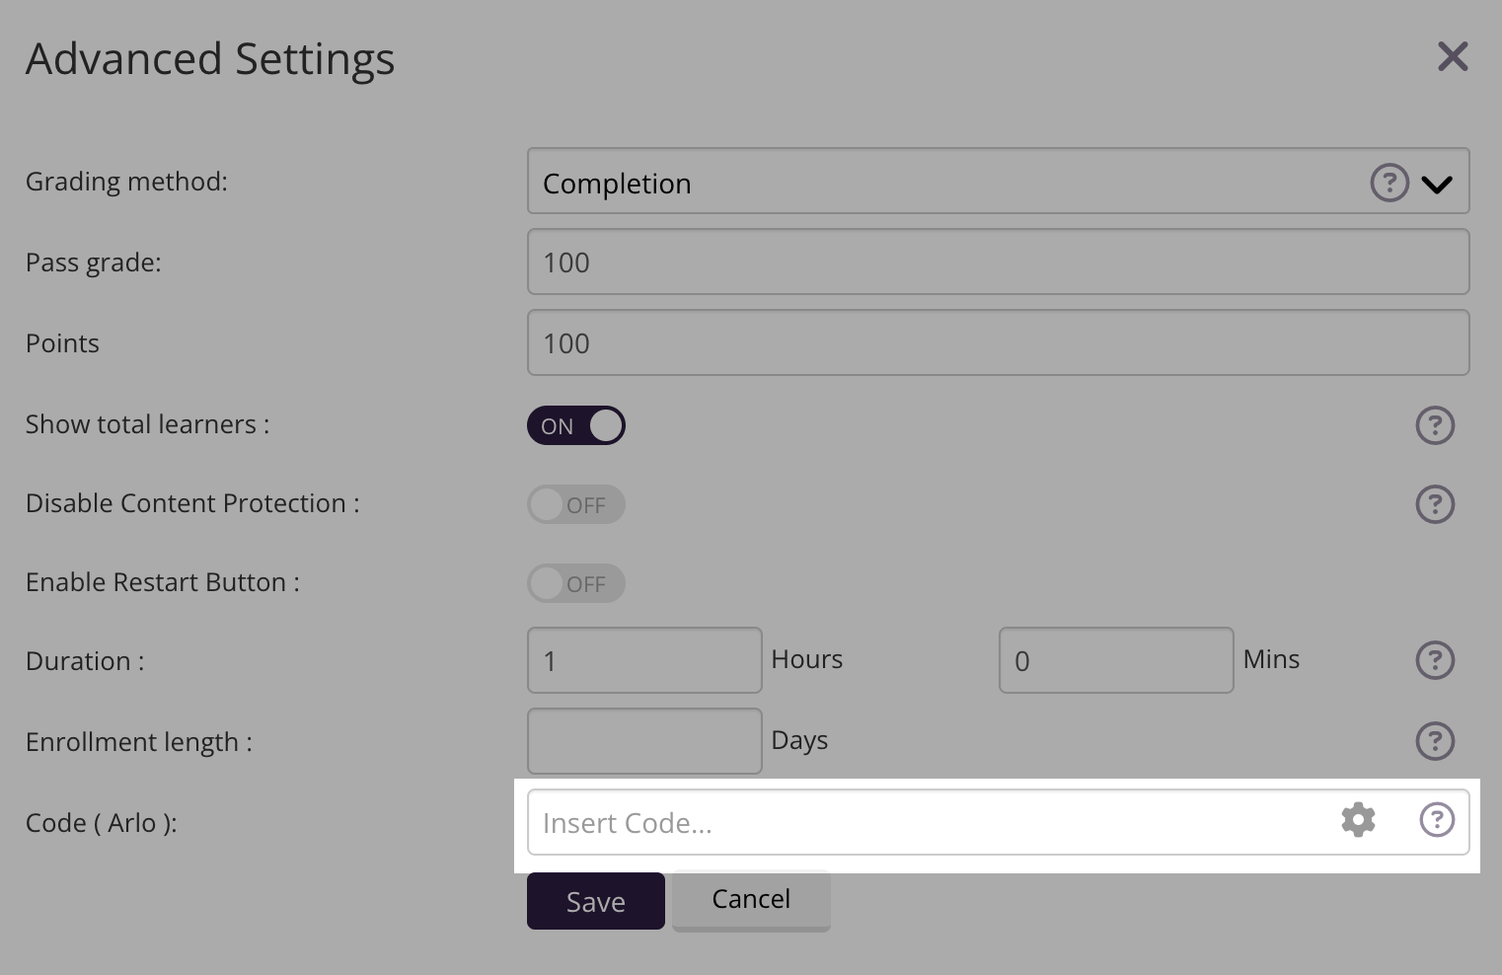This screenshot has height=975, width=1502.
Task: Turn off Show total learners toggle
Action: pos(576,425)
